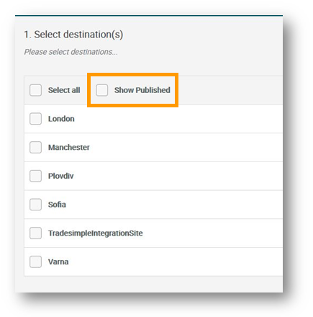
Task: Tick the Plovdiv checkbox
Action: tap(35, 176)
